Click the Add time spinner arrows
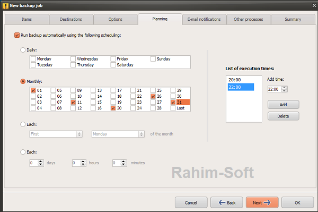The height and width of the screenshot is (212, 318). click(284, 89)
